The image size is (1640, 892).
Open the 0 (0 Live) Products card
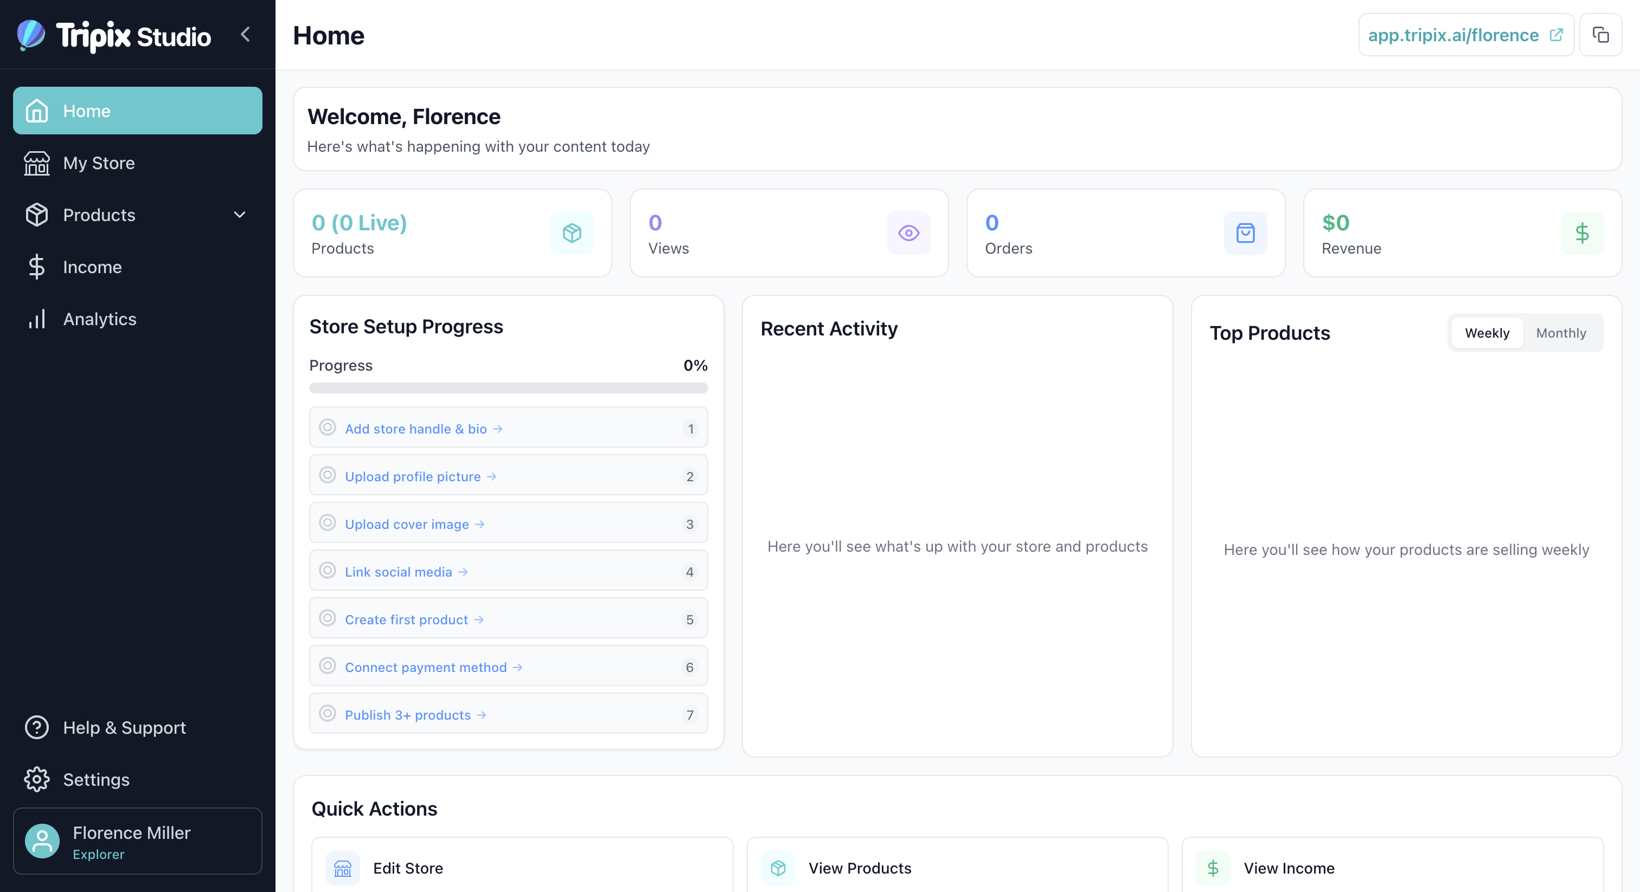click(x=453, y=234)
